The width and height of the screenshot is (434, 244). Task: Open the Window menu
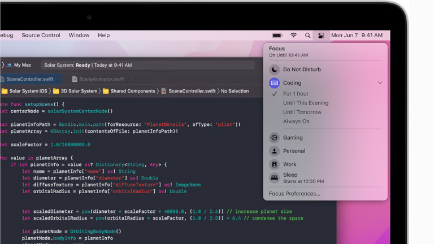[79, 35]
